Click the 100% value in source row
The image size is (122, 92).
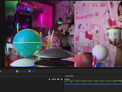54,79
